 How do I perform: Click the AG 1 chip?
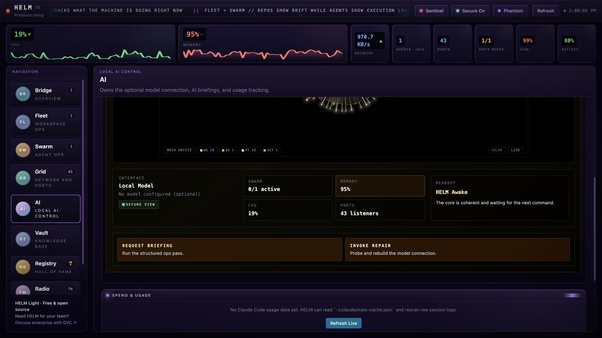(x=228, y=150)
